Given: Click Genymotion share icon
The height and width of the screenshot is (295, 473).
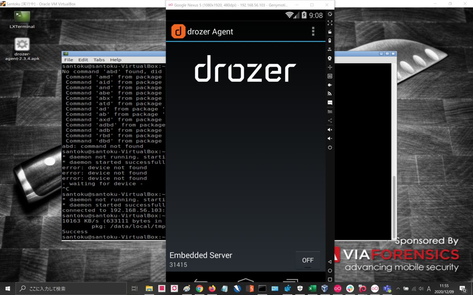Looking at the screenshot, I should pos(330,121).
